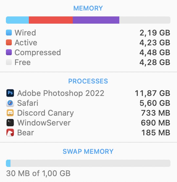Click the WindowServer terminal icon
Image resolution: width=177 pixels, height=182 pixels.
tap(10, 123)
